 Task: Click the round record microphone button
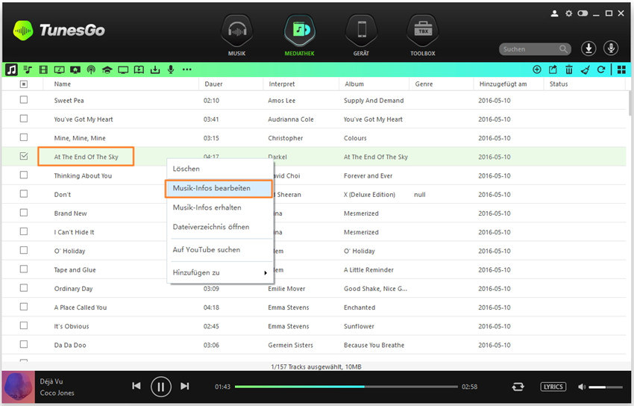tap(611, 49)
